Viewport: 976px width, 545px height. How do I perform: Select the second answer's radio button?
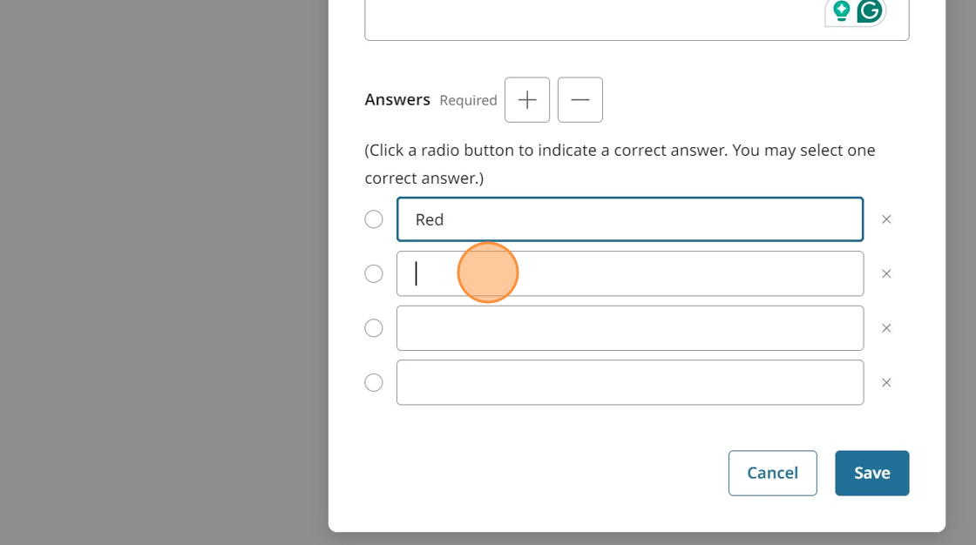[x=374, y=274]
